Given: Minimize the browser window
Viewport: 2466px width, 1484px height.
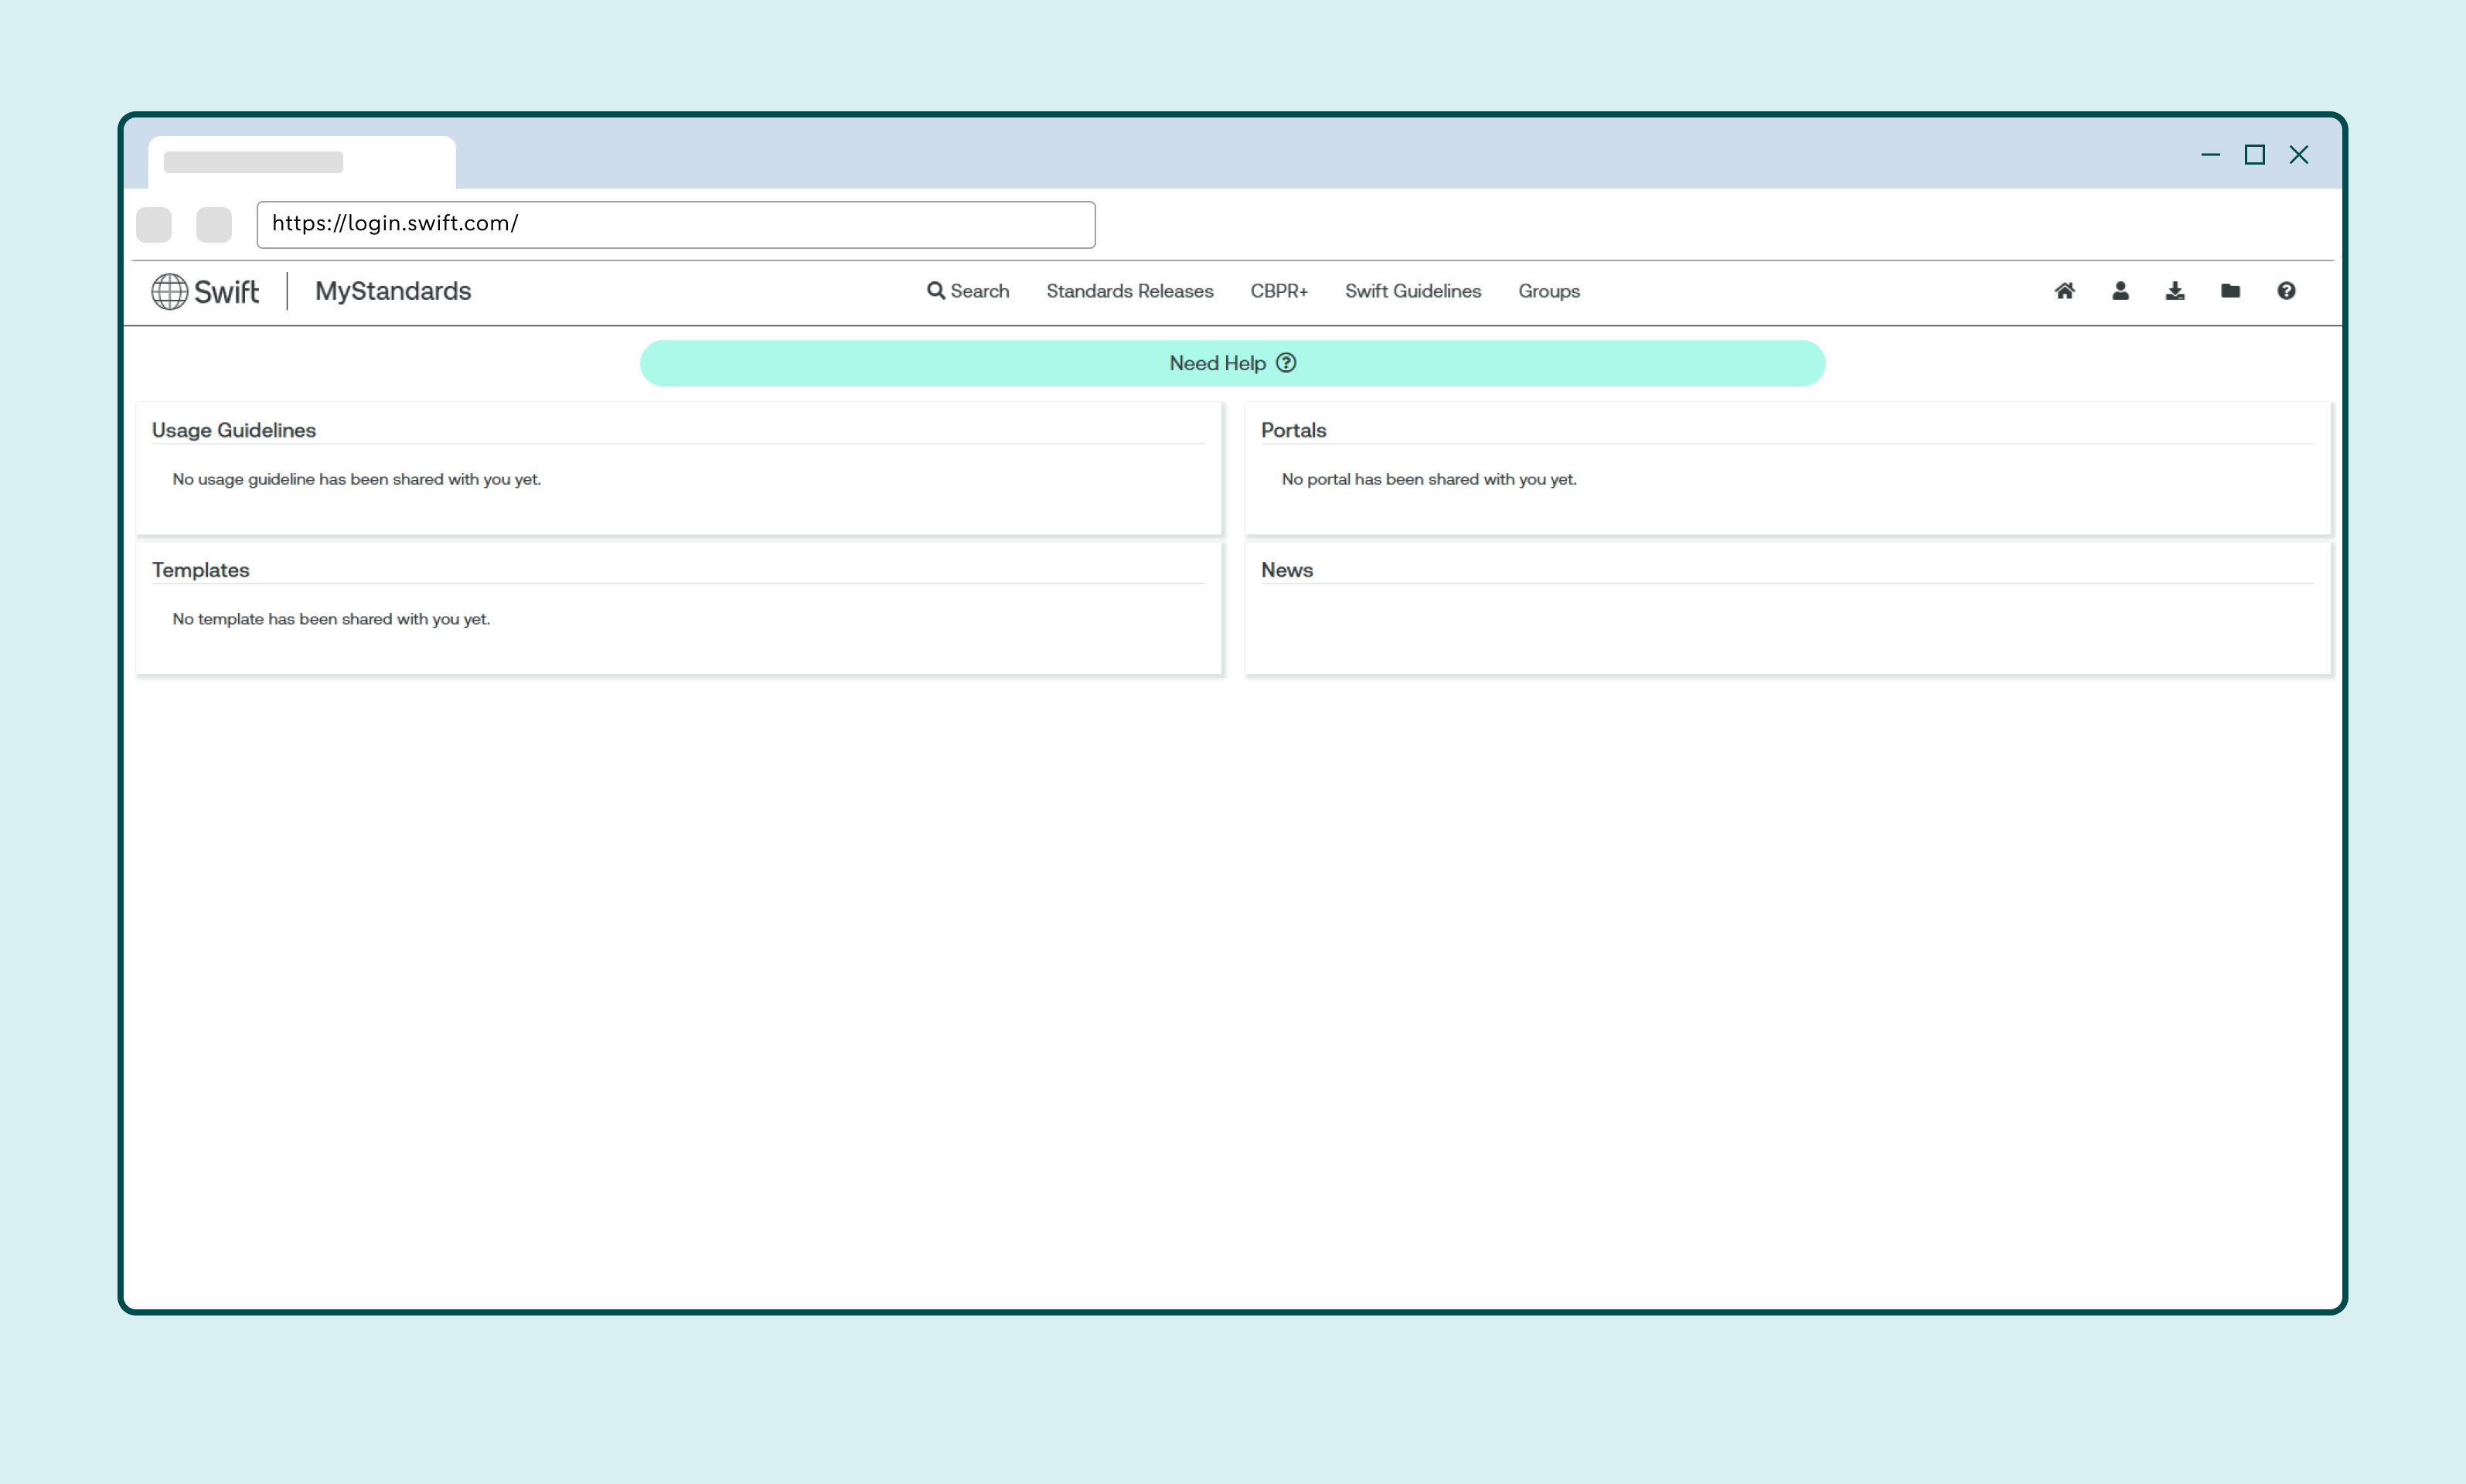Looking at the screenshot, I should [x=2210, y=155].
